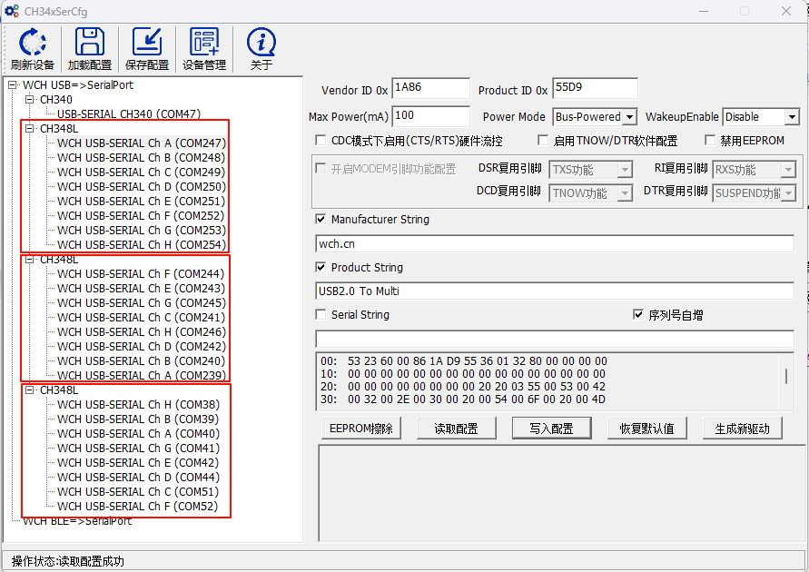Click the 写入配置 button
809x572 pixels.
(551, 429)
